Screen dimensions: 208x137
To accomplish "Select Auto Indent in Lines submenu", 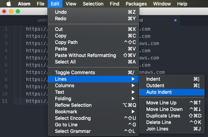I will pyautogui.click(x=172, y=92).
